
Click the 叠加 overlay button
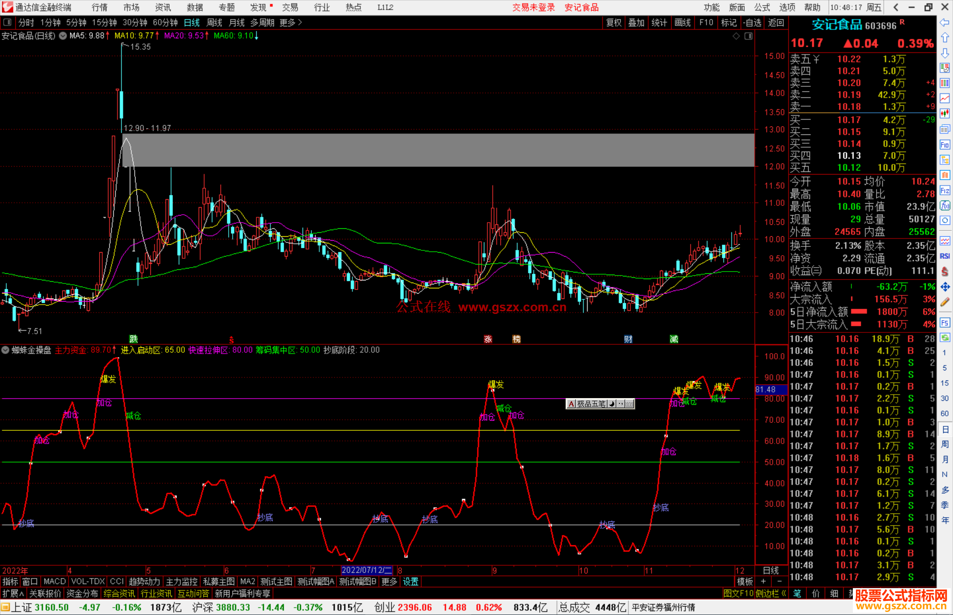coord(636,22)
